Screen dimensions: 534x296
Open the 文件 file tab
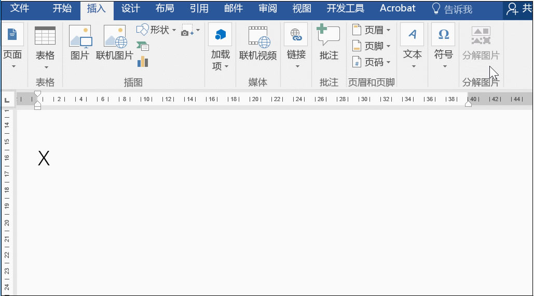pyautogui.click(x=20, y=8)
